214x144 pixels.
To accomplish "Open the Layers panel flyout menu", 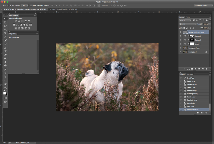I will [210, 17].
